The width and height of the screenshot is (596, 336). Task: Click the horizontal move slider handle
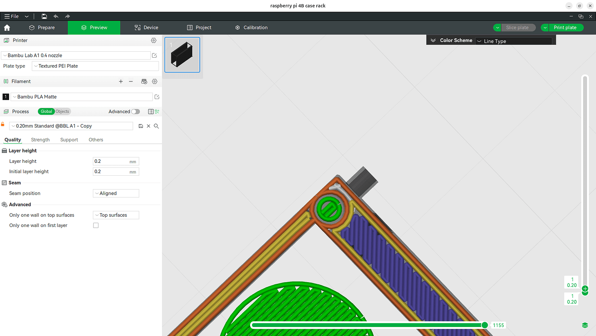[x=485, y=325]
